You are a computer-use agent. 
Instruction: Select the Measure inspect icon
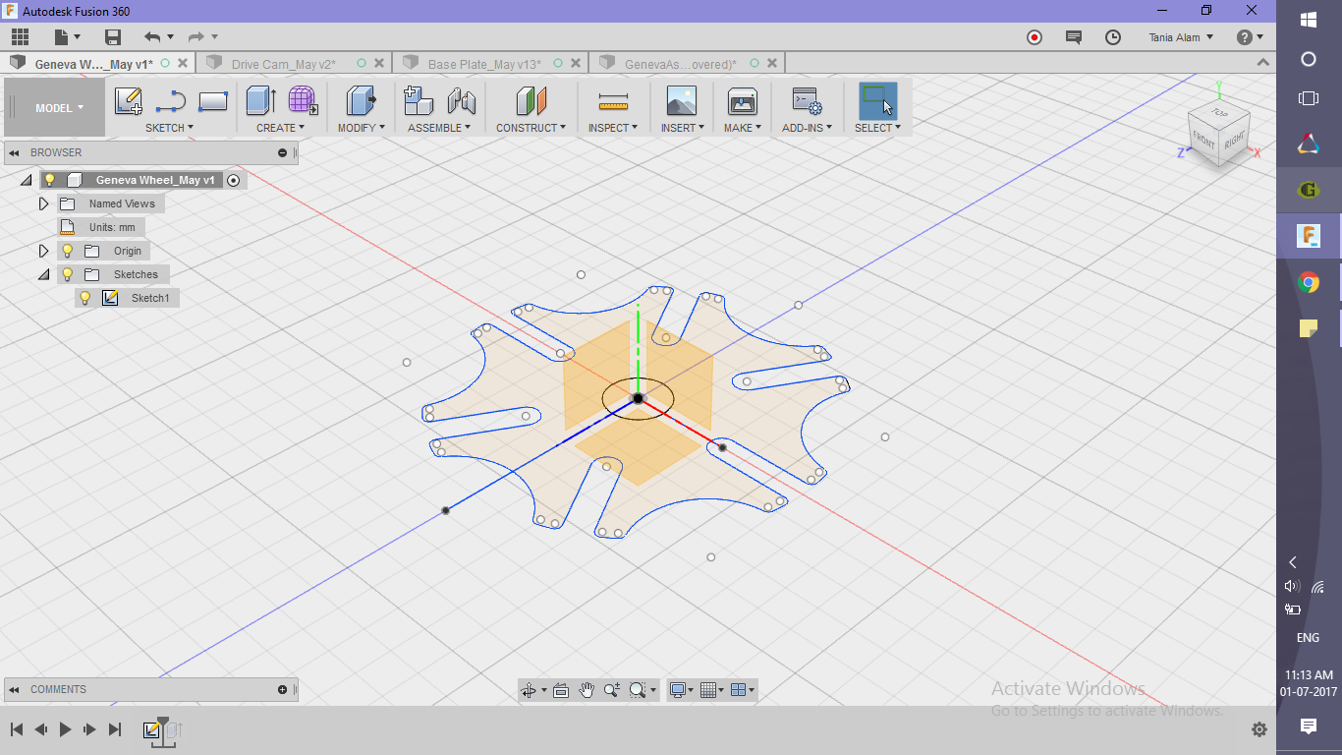[613, 101]
